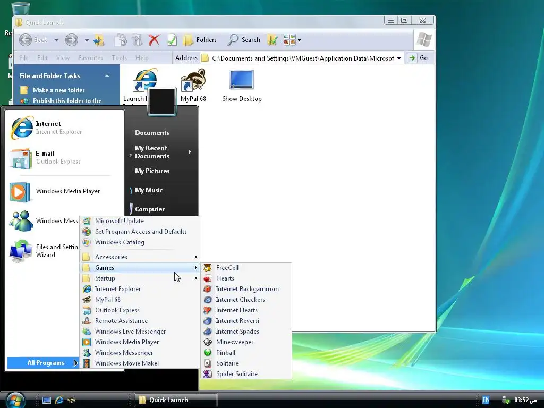Click the address path input field
Viewport: 544px width, 408px height.
pos(303,58)
